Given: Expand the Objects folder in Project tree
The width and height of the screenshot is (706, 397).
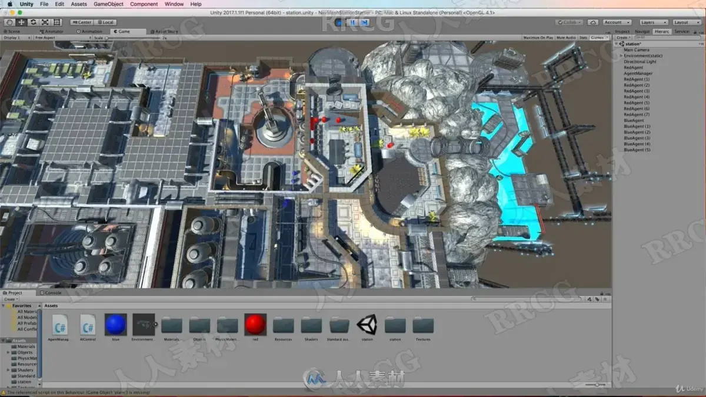Looking at the screenshot, I should [8, 352].
